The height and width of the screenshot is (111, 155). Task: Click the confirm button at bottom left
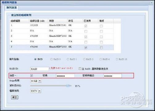coord(15,97)
